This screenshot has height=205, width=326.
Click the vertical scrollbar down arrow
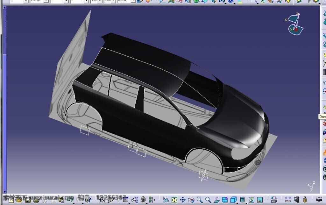(x=4, y=192)
